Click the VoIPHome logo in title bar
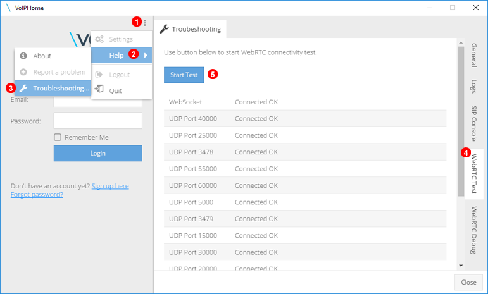This screenshot has width=488, height=294. pos(8,8)
